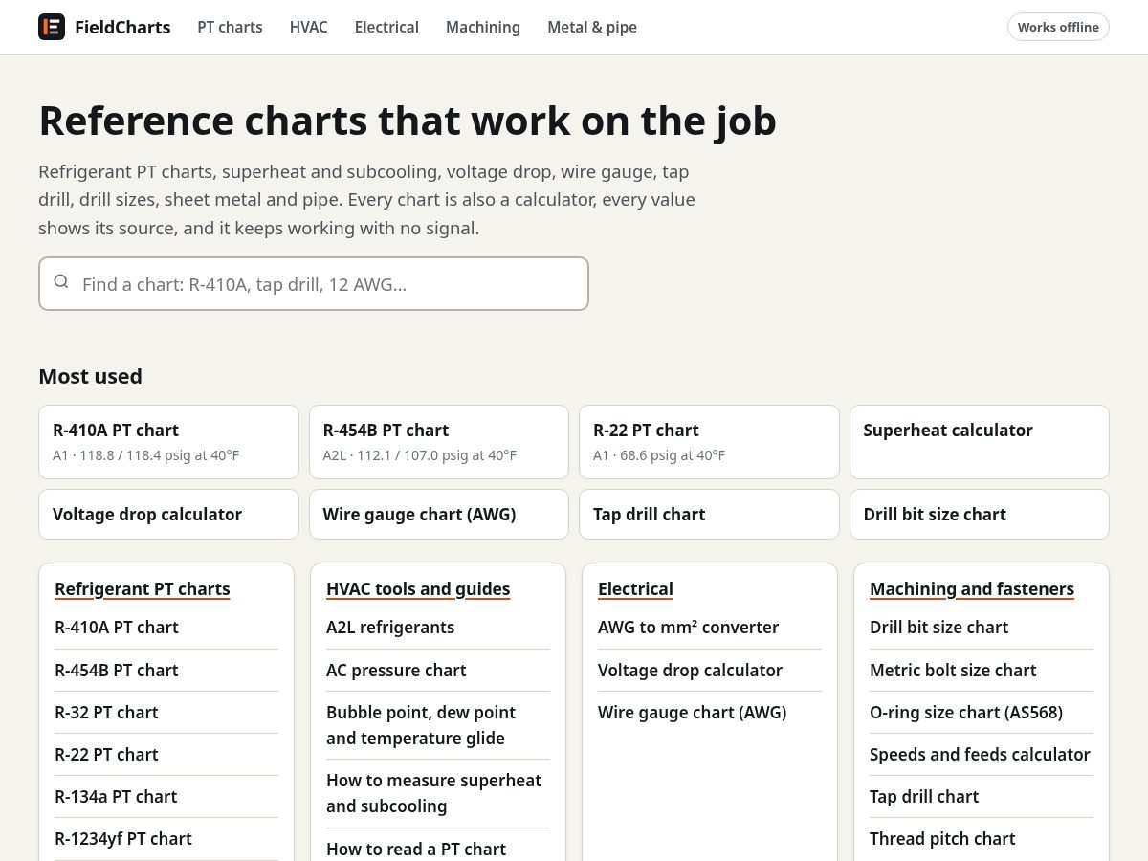Open the R-454B PT chart card

(x=439, y=442)
